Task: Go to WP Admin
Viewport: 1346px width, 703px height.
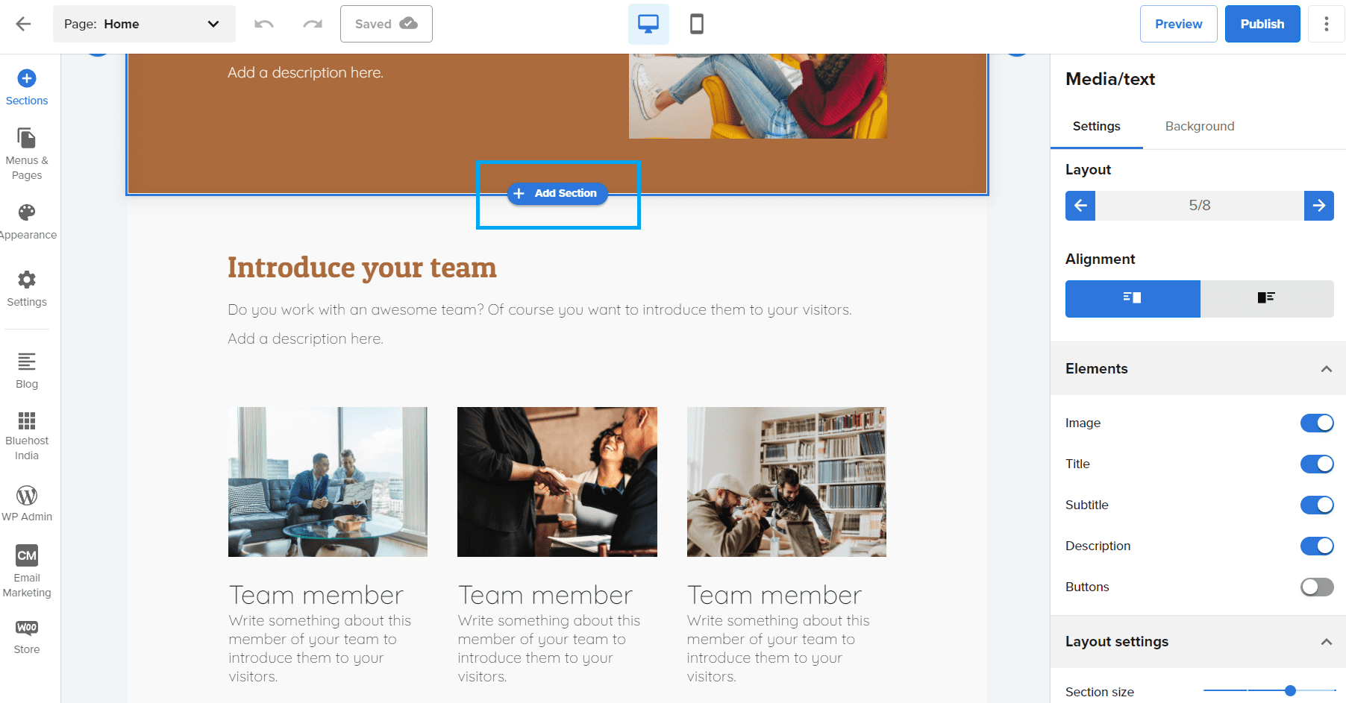Action: coord(27,503)
